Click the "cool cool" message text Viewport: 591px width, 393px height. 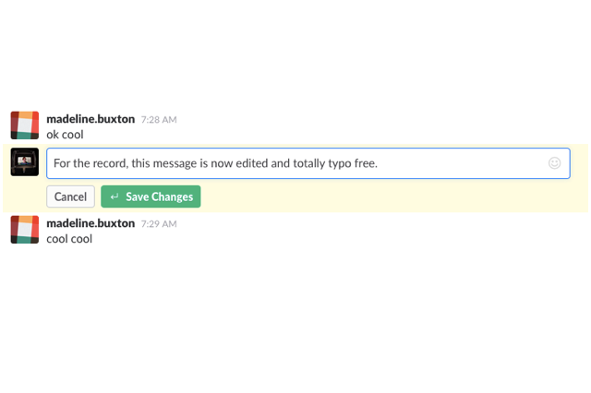coord(69,239)
